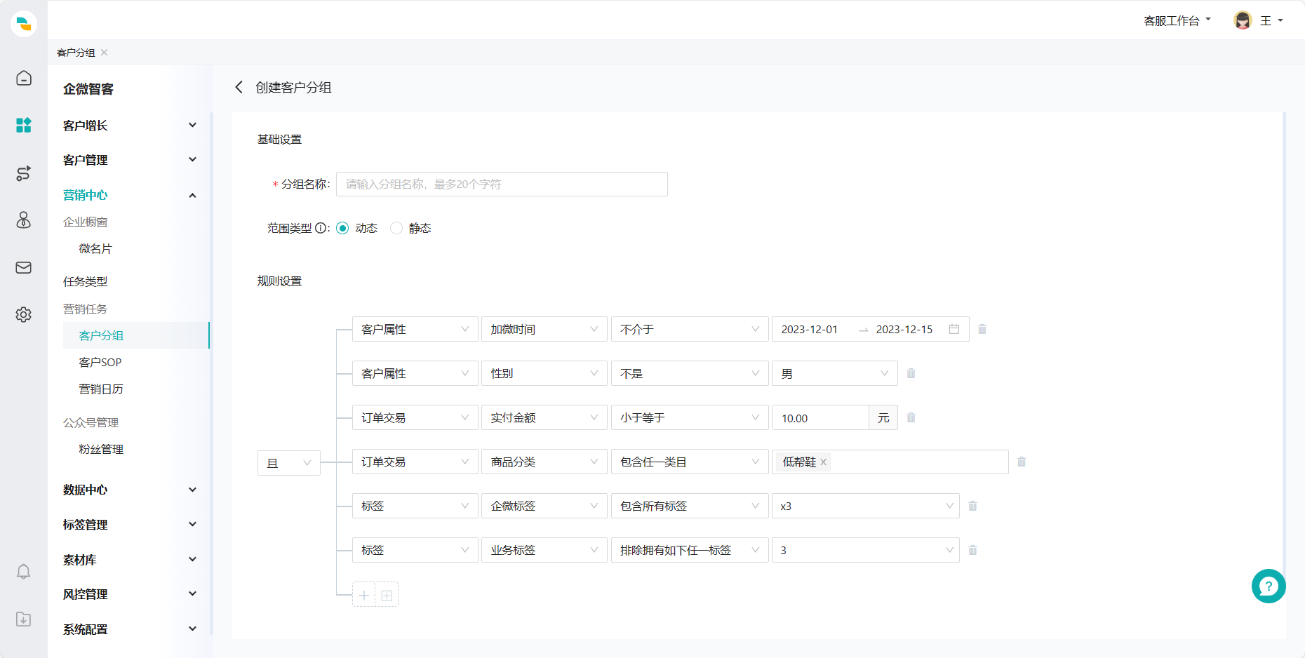Open the calendar icon in the date range
The height and width of the screenshot is (658, 1305).
pyautogui.click(x=954, y=329)
